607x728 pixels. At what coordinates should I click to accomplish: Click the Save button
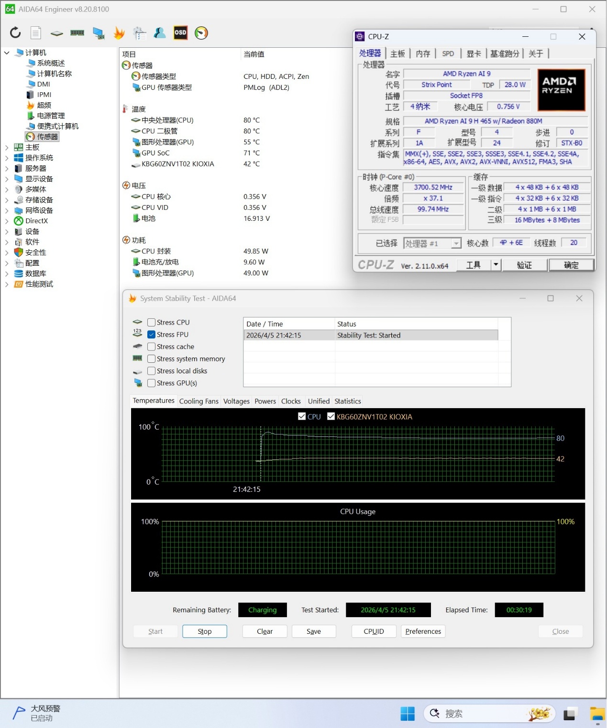tap(314, 631)
